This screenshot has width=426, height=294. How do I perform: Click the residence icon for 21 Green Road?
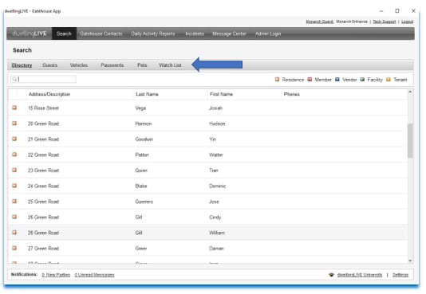pos(14,139)
